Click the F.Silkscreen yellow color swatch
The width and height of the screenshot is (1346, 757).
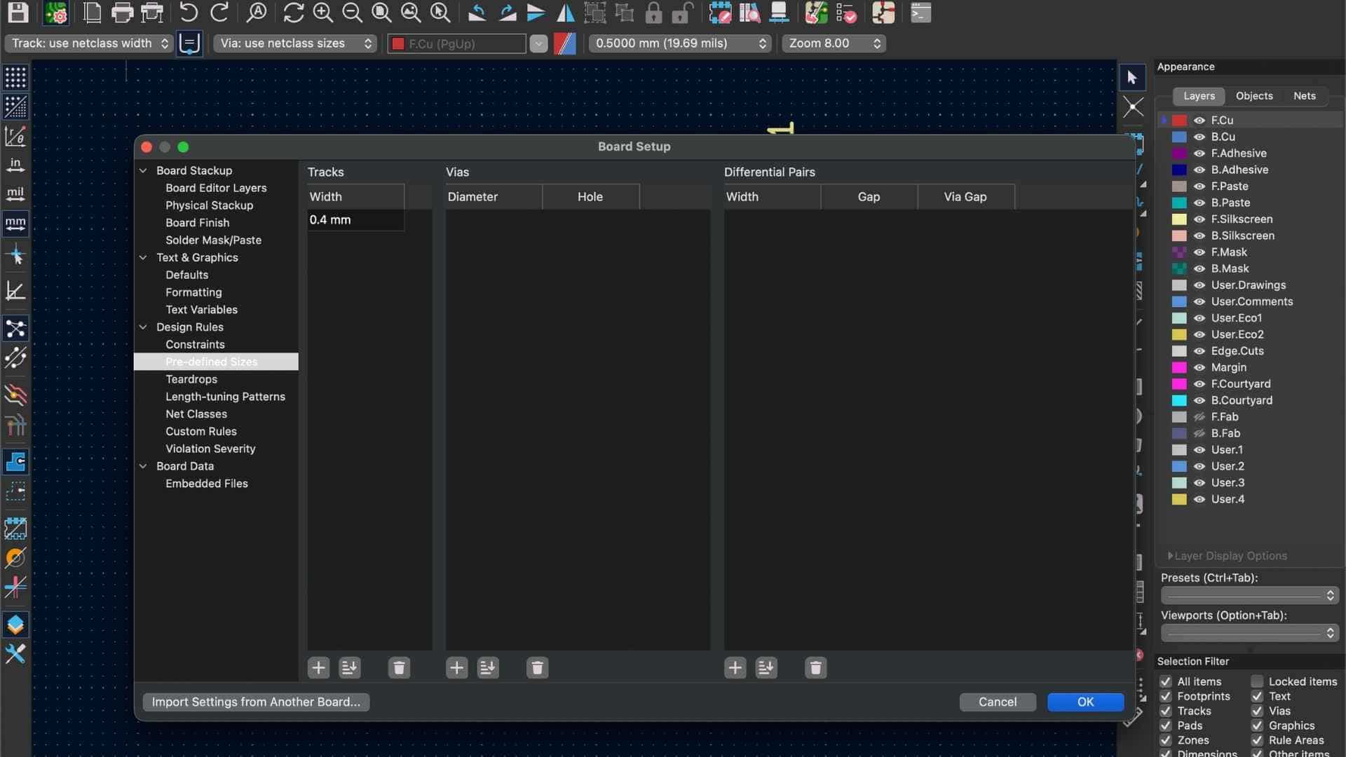(x=1179, y=219)
